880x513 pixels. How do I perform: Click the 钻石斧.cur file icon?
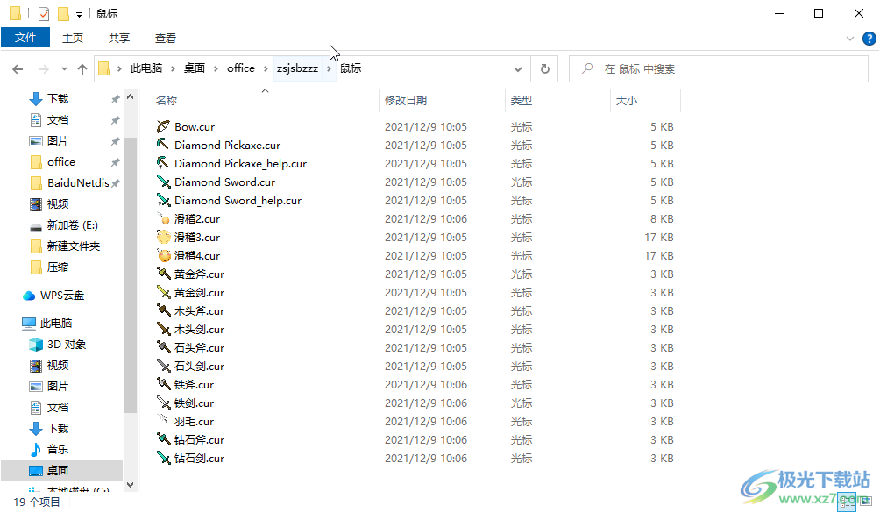pos(163,440)
